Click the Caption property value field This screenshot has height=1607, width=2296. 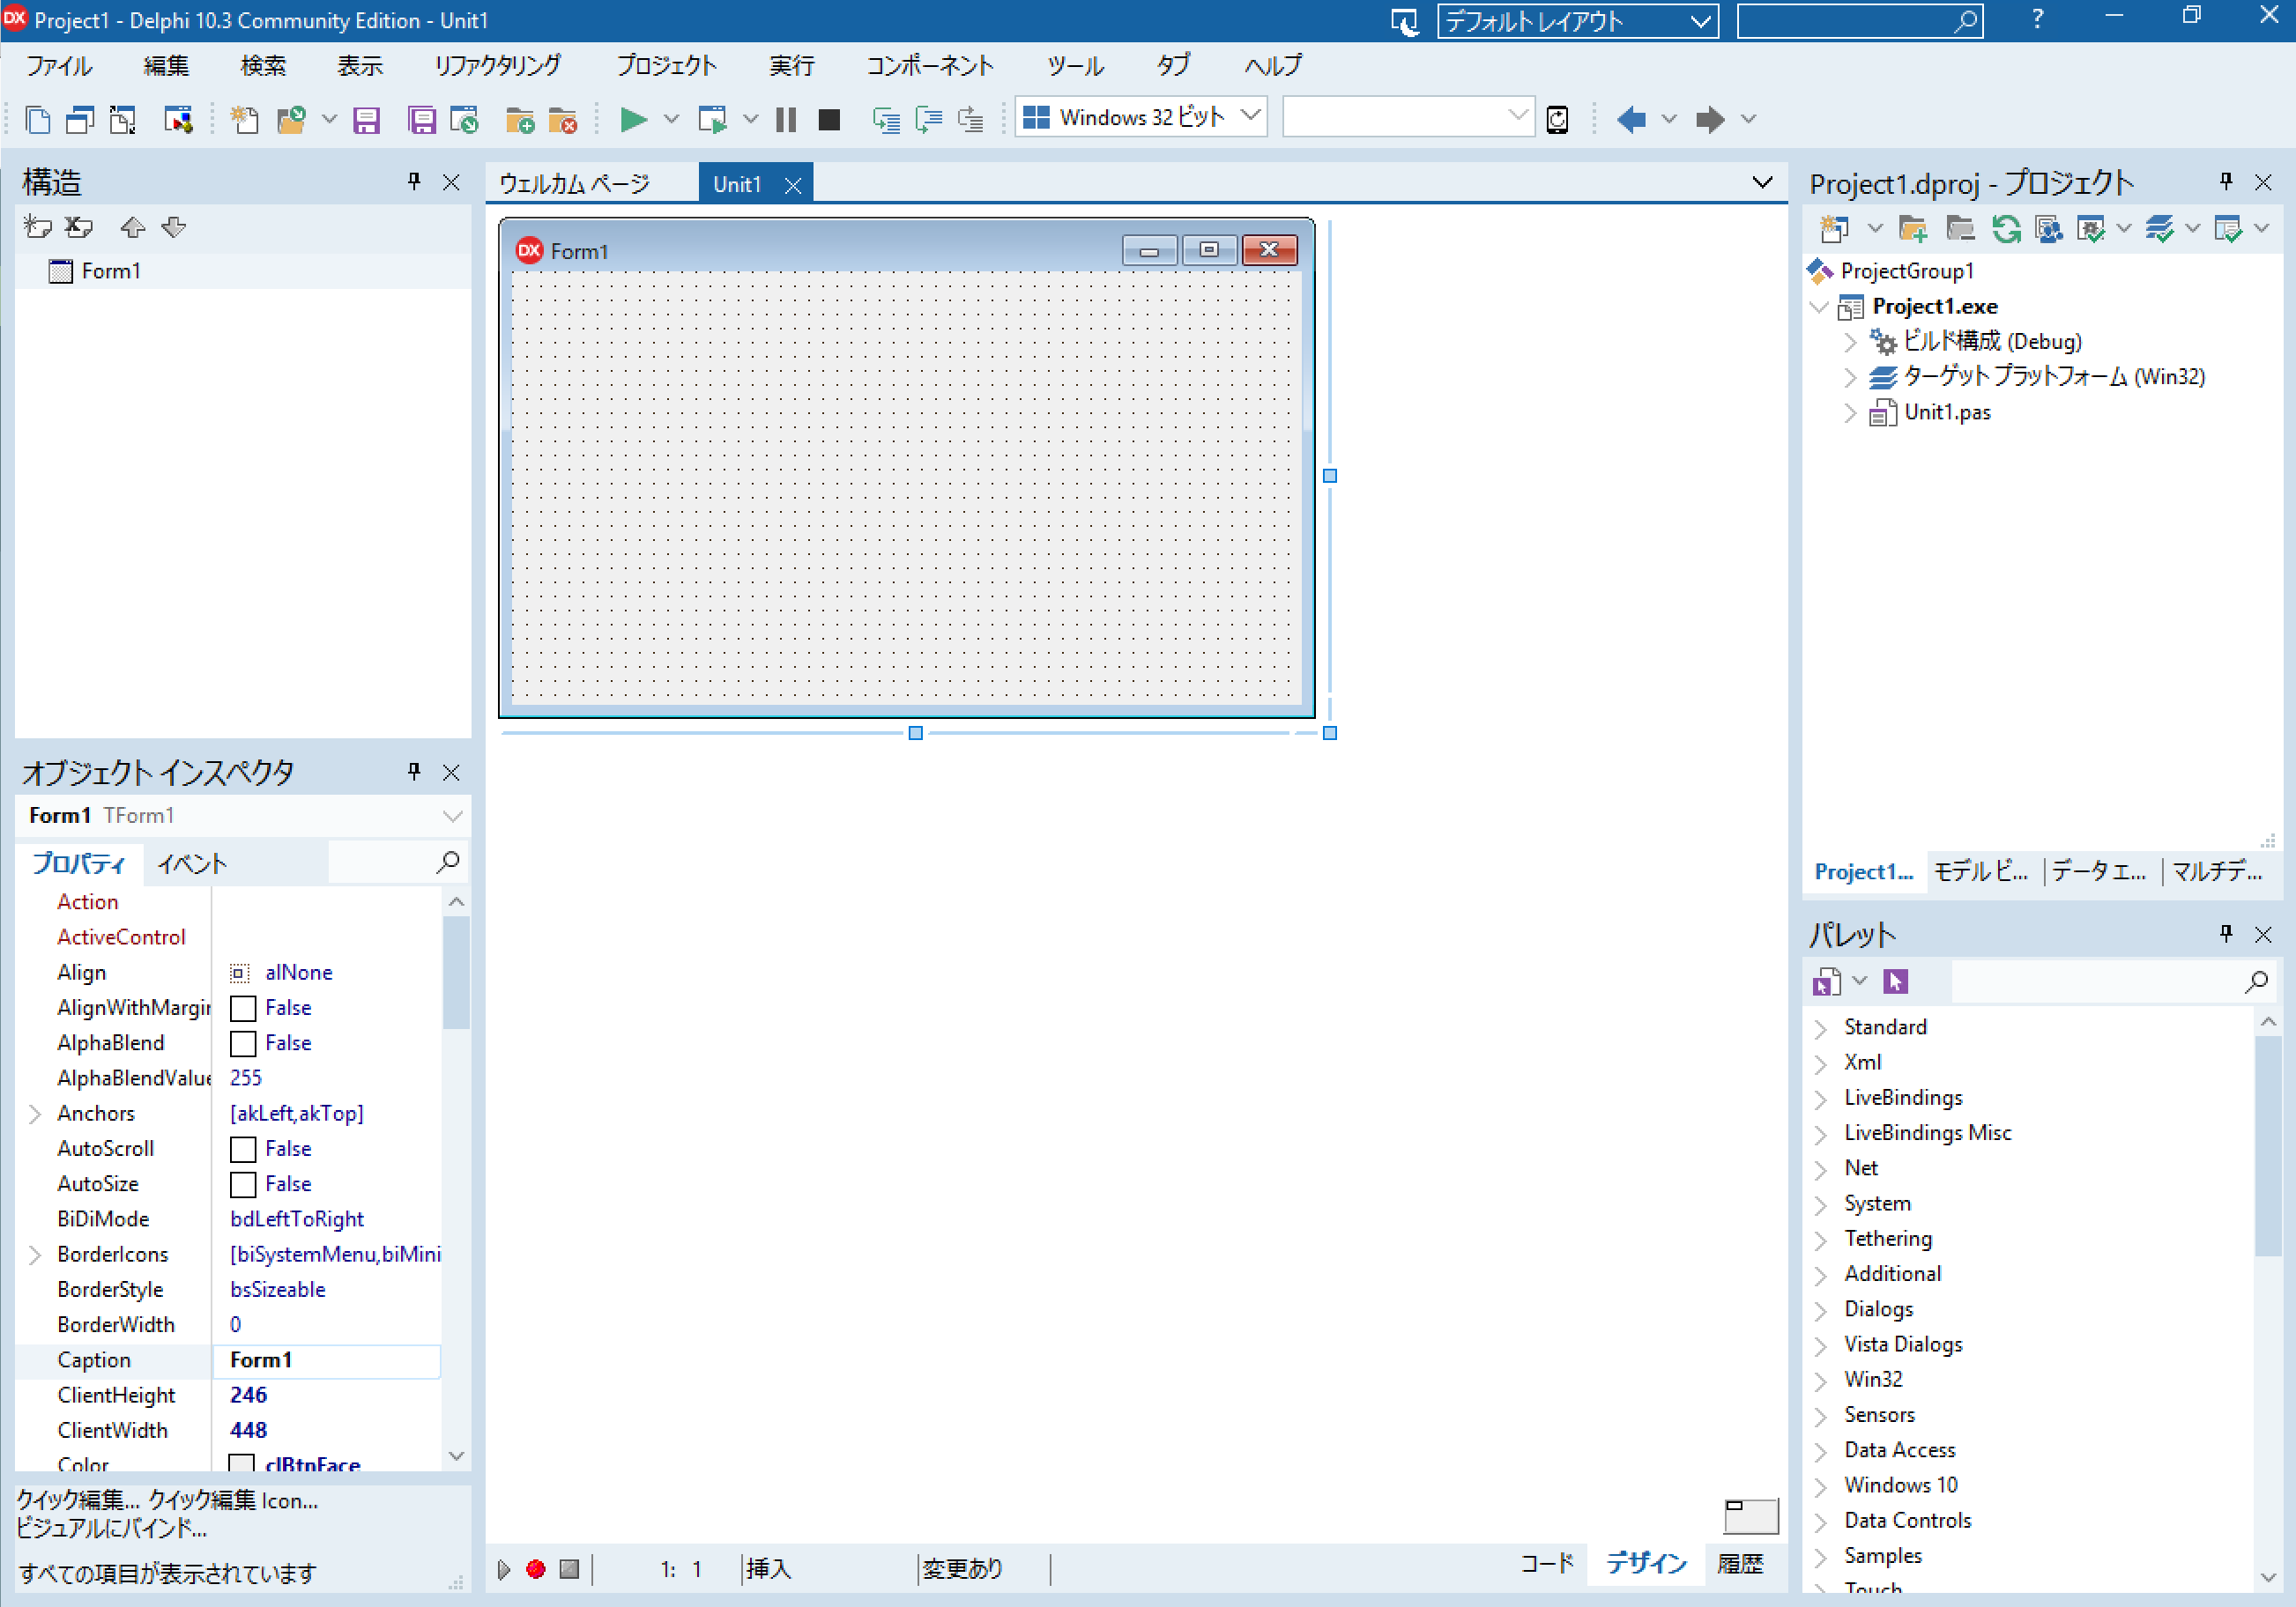[x=326, y=1360]
